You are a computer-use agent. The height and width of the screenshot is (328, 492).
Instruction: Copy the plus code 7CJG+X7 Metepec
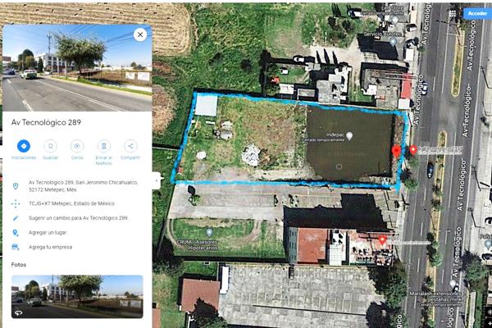[71, 203]
